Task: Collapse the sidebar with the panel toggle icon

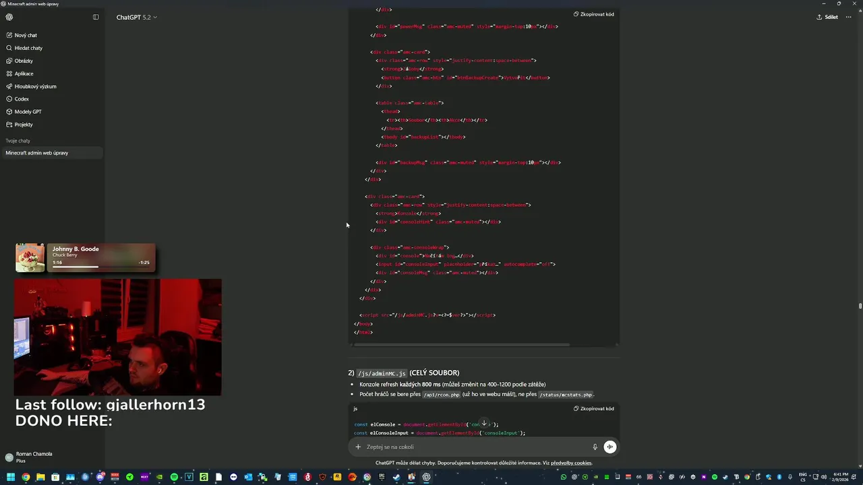Action: click(96, 17)
